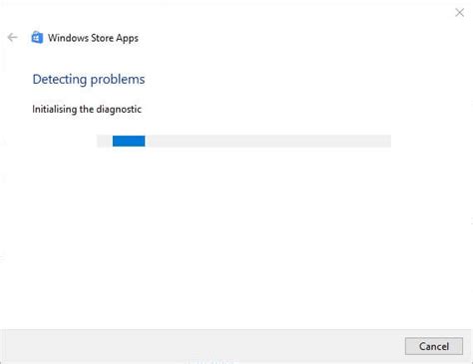Image resolution: width=473 pixels, height=364 pixels.
Task: Click the Initialising the diagnostic status text
Action: (87, 109)
